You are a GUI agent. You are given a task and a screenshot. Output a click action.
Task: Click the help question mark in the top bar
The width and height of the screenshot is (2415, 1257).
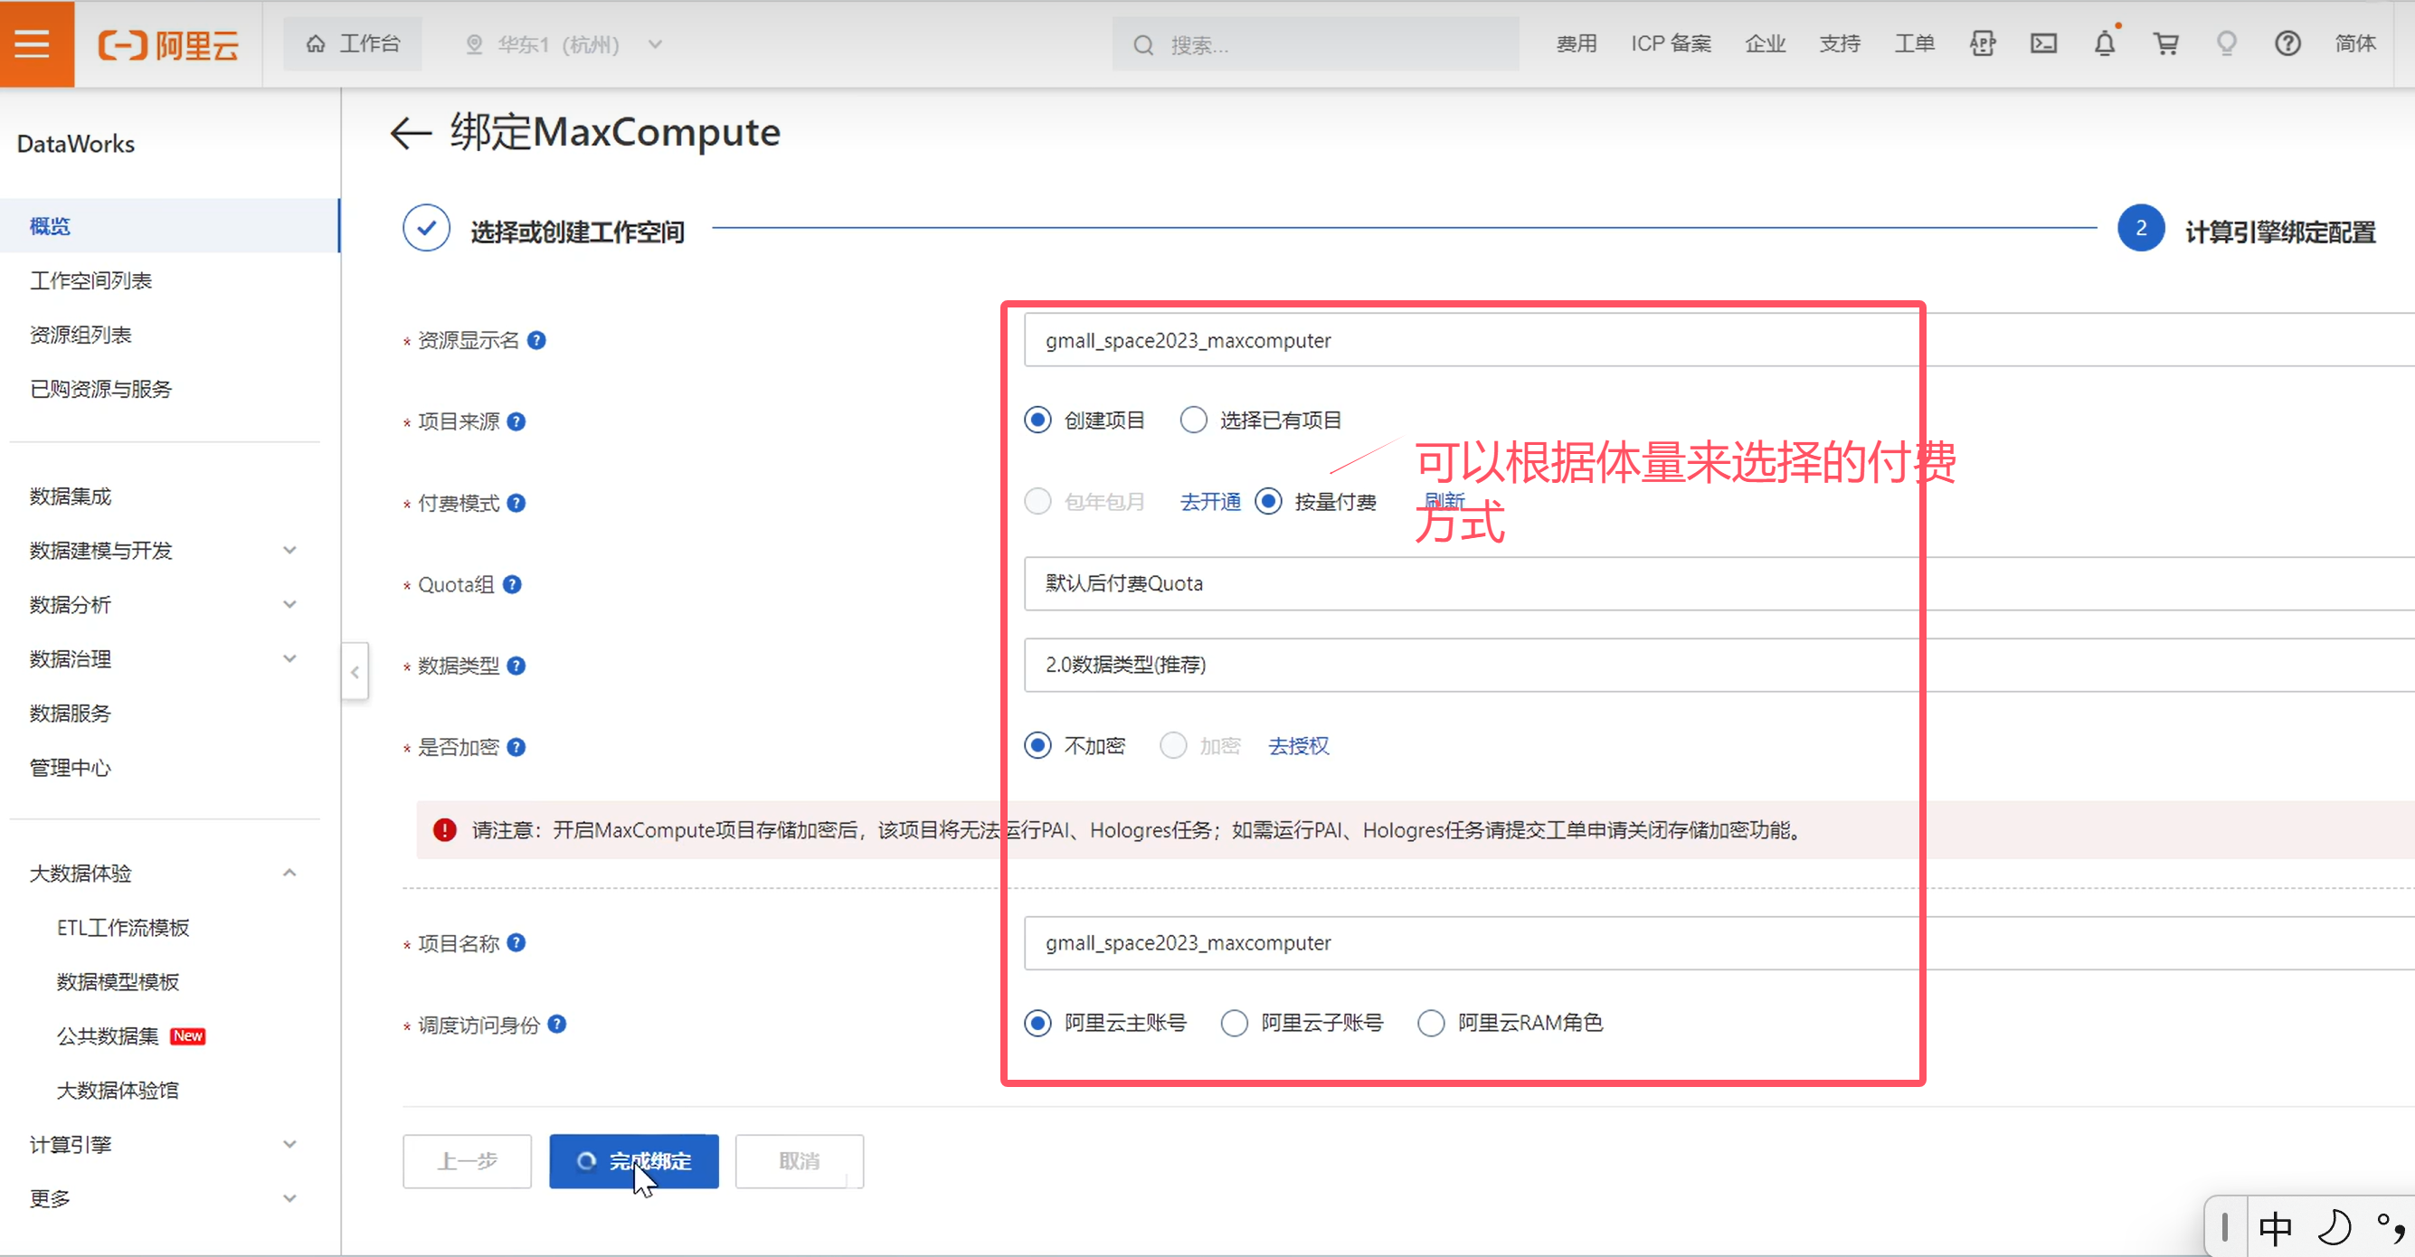pyautogui.click(x=2287, y=43)
